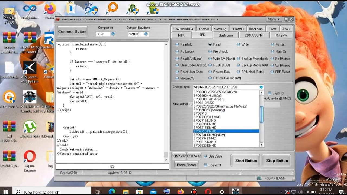
Task: Launch Firefox from the desktop shortcut
Action: (50, 9)
